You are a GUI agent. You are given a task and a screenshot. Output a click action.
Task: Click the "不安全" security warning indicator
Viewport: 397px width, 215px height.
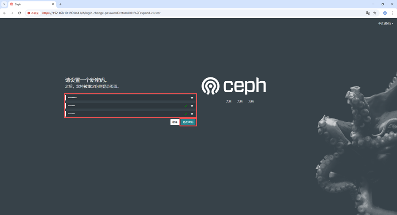pyautogui.click(x=33, y=13)
